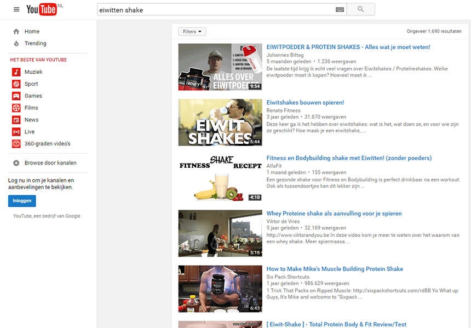Screen dimensions: 471x328
Task: Open the Fitness Shake Recept thumbnail
Action: pos(220,178)
